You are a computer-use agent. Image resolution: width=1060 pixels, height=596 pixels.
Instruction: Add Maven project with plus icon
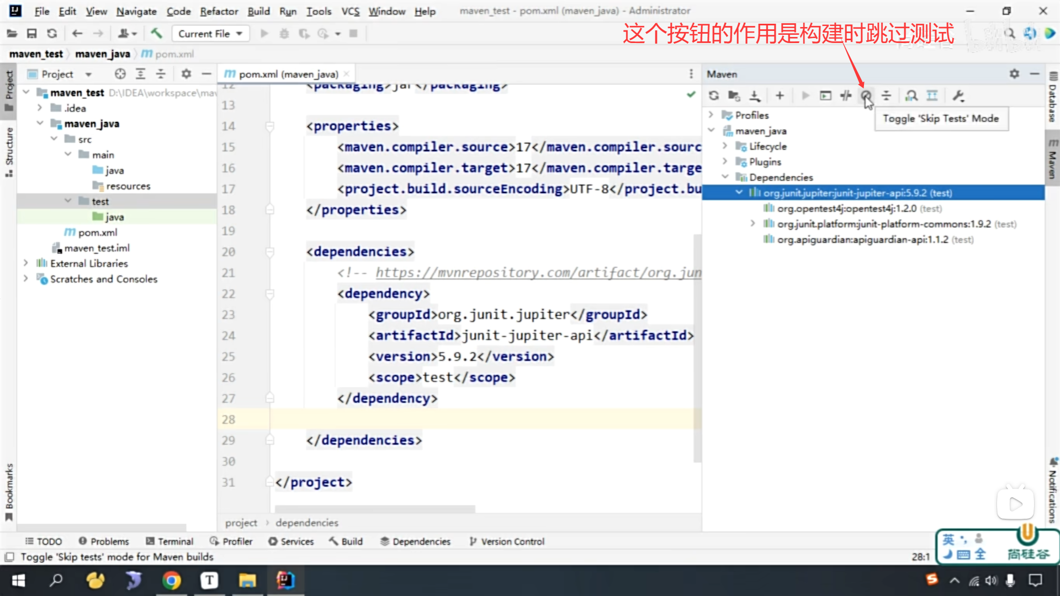click(780, 95)
